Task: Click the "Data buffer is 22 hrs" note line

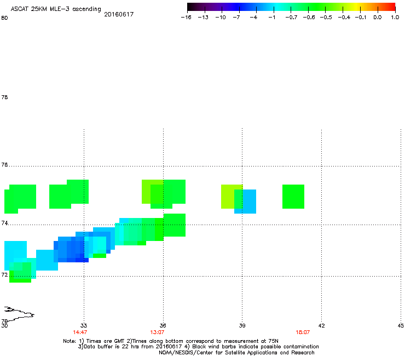Action: point(198,347)
